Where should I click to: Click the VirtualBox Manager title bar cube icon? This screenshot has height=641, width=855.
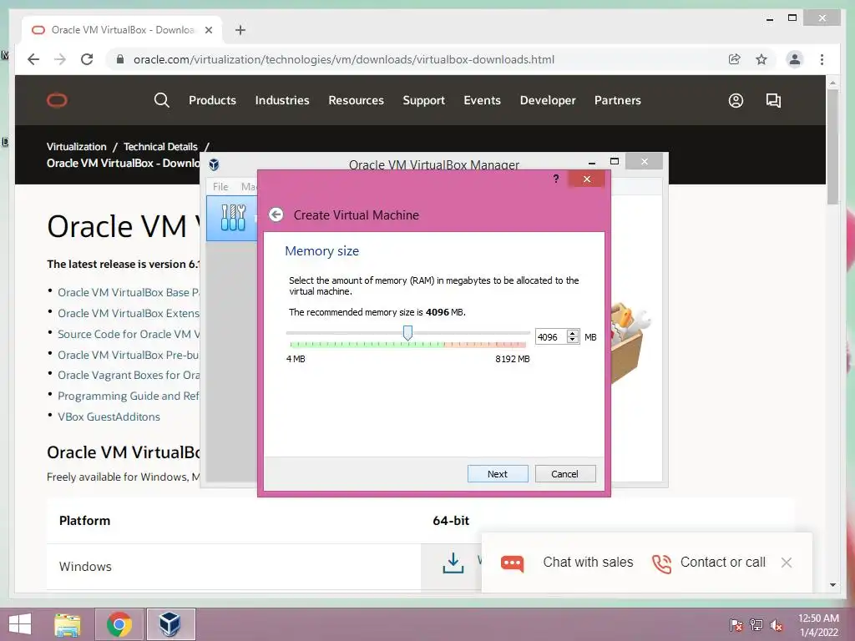[215, 164]
